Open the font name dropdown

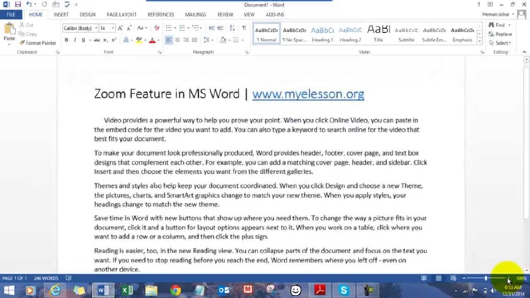[x=96, y=28]
